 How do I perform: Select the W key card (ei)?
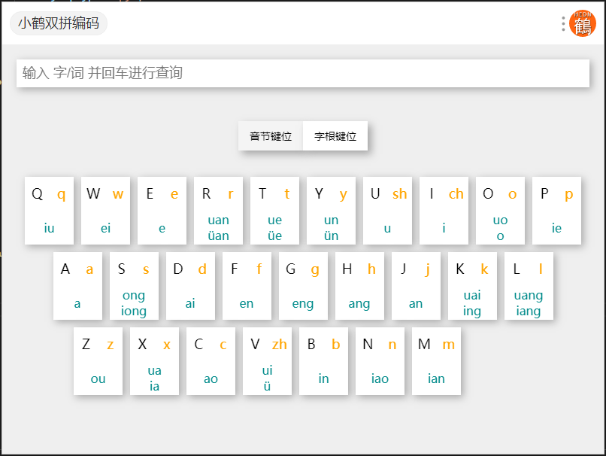pyautogui.click(x=105, y=211)
